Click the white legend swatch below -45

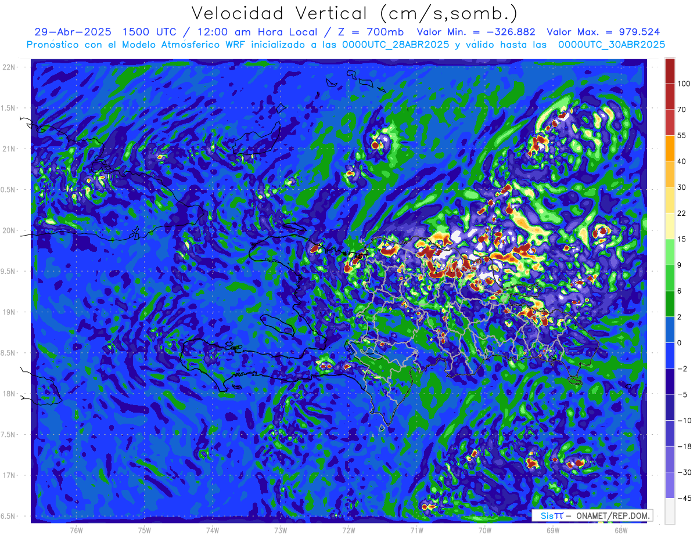pos(670,511)
